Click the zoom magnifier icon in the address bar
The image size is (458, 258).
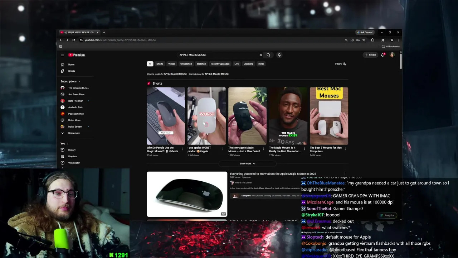point(346,40)
